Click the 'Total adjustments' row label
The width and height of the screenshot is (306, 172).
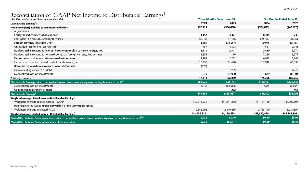pyautogui.click(x=20, y=78)
